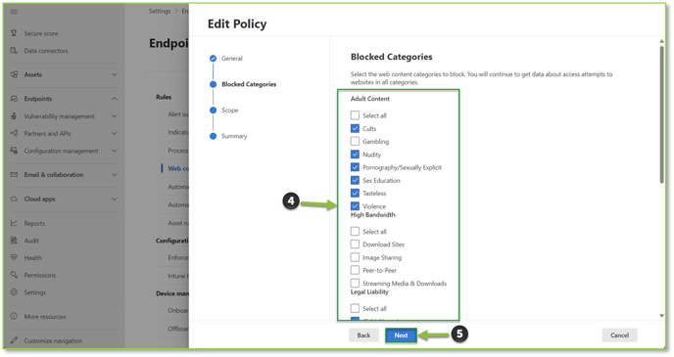The height and width of the screenshot is (357, 674).
Task: Uncheck the Cults checkbox
Action: click(355, 128)
